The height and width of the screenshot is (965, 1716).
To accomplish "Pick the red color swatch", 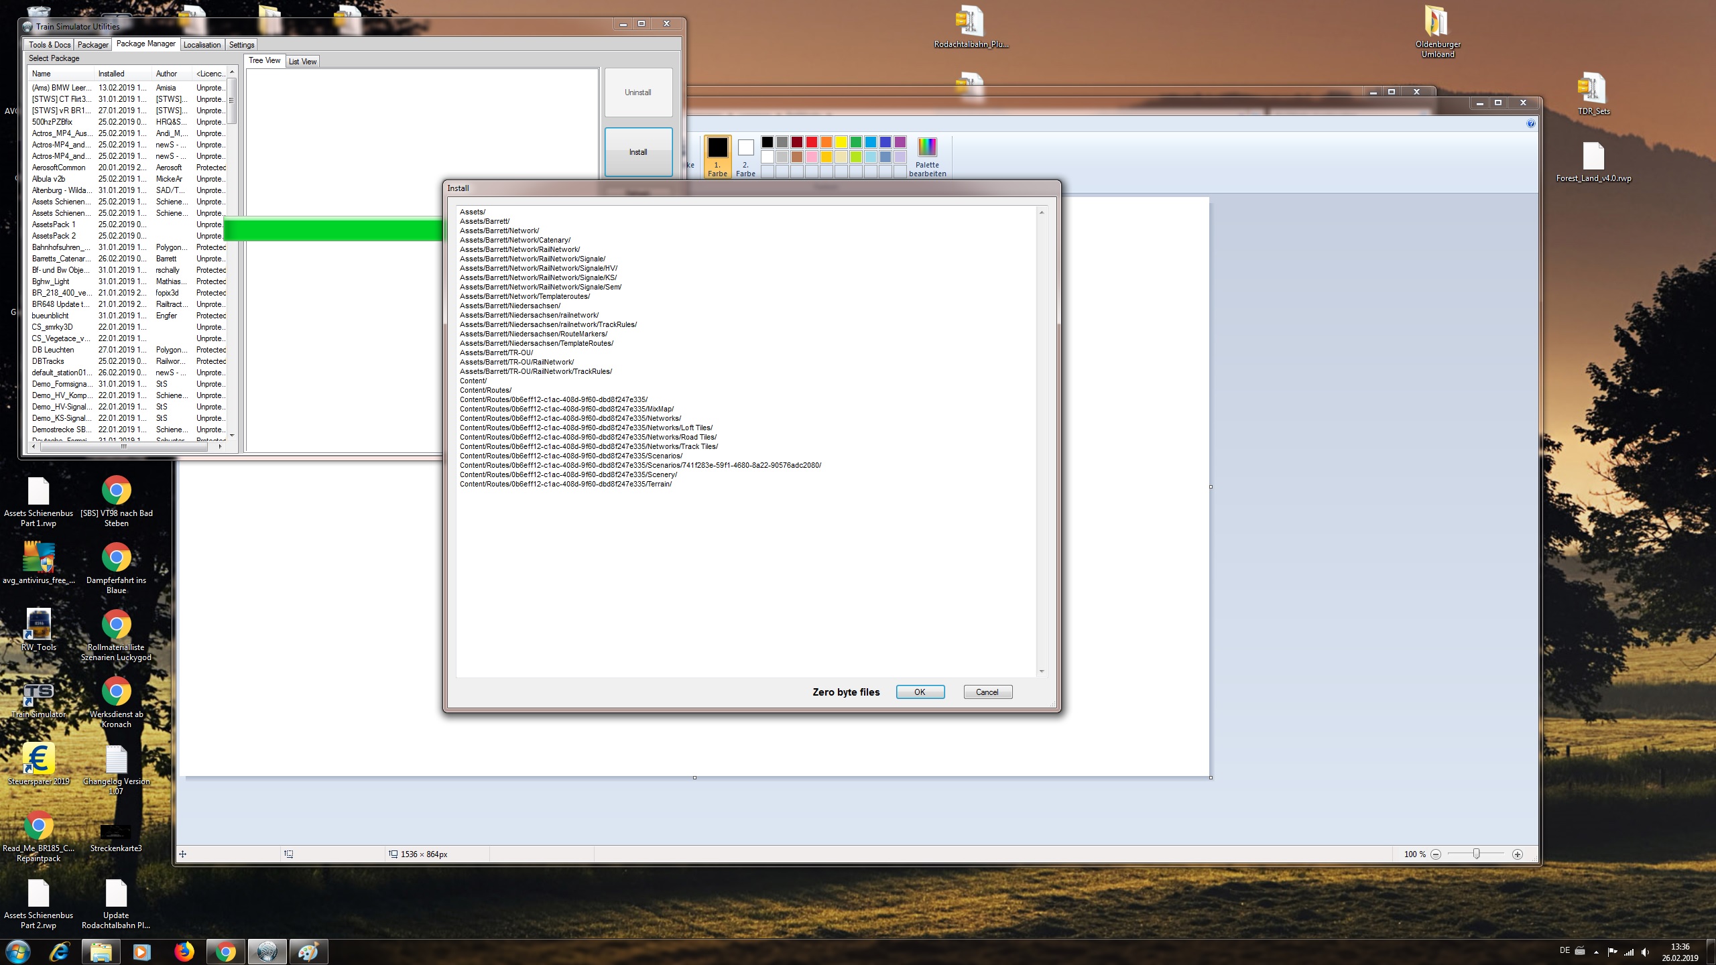I will click(811, 142).
